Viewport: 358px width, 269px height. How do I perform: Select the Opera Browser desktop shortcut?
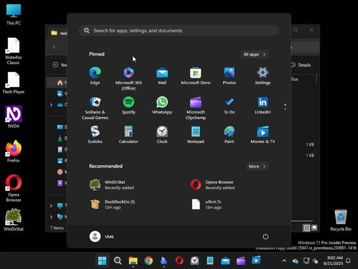14,188
